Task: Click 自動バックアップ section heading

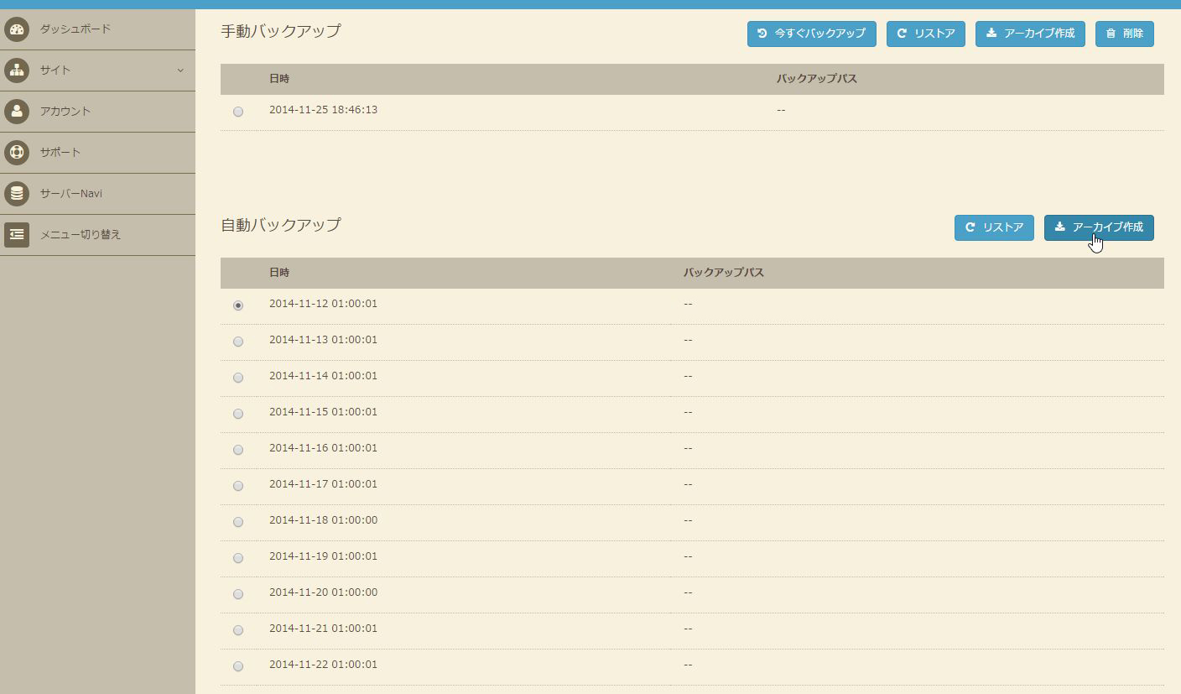Action: point(281,225)
